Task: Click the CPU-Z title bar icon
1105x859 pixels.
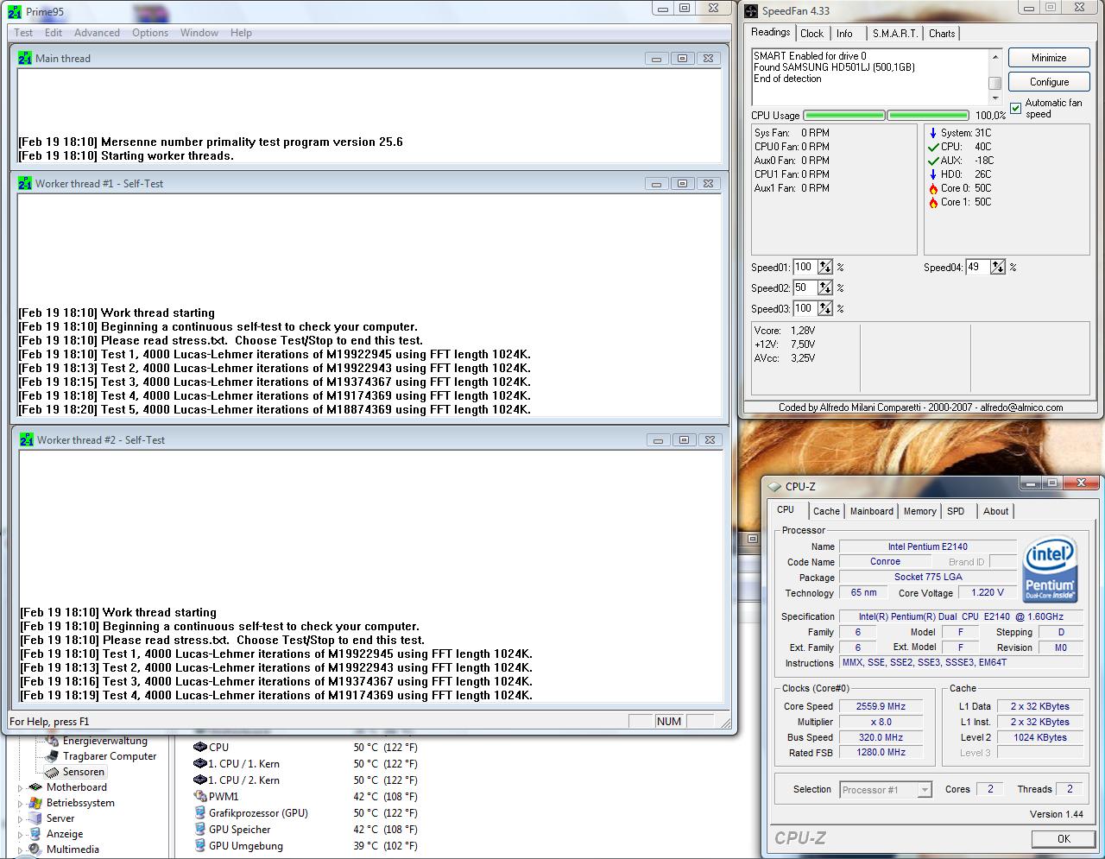Action: point(775,487)
